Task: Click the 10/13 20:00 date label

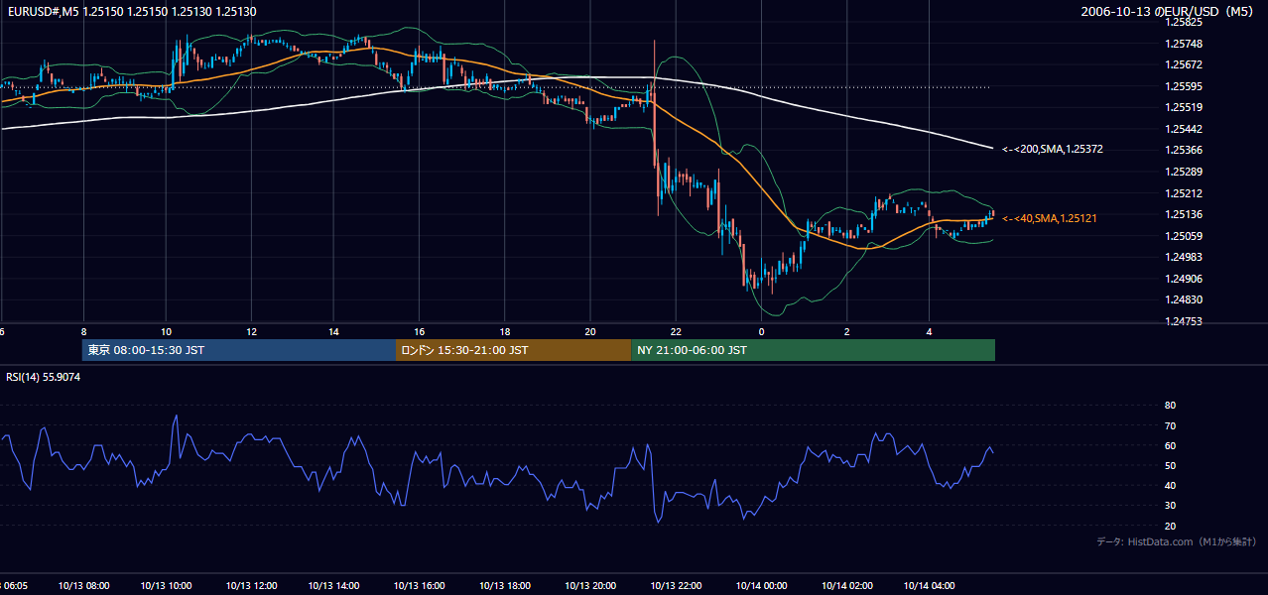Action: pyautogui.click(x=589, y=585)
